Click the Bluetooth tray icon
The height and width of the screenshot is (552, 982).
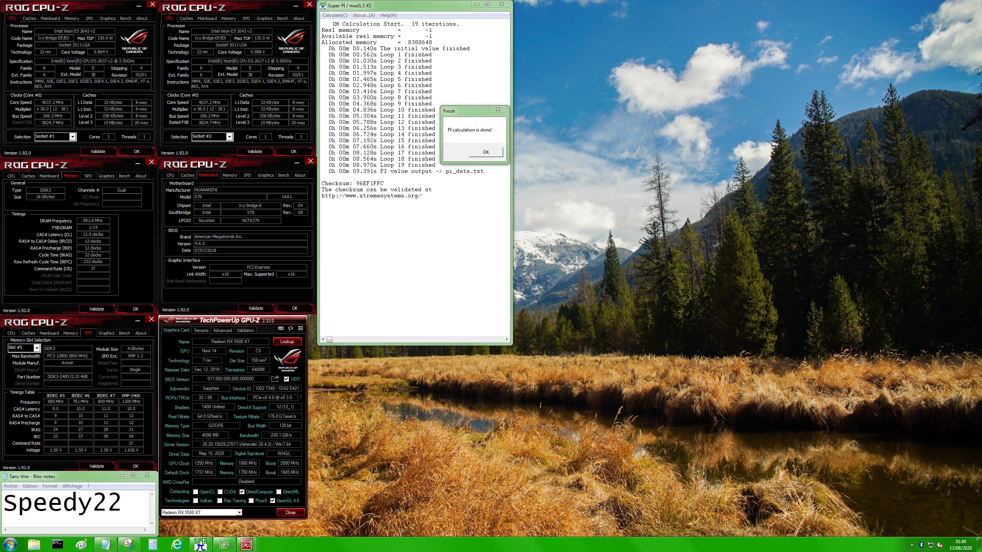[x=921, y=545]
